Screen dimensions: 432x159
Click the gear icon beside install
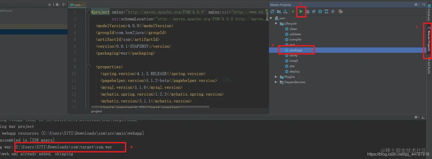click(287, 61)
